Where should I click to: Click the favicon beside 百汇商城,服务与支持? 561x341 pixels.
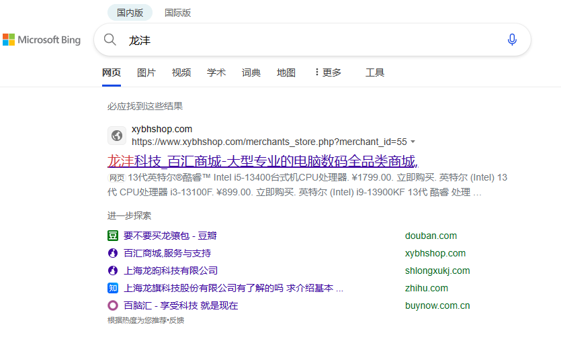(x=113, y=253)
